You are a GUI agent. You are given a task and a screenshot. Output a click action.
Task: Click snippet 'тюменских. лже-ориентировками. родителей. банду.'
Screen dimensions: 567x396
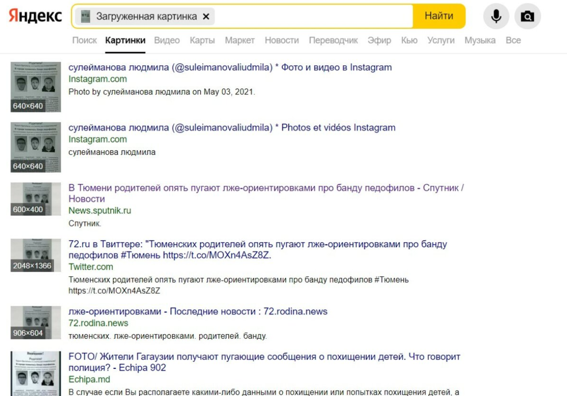167,336
